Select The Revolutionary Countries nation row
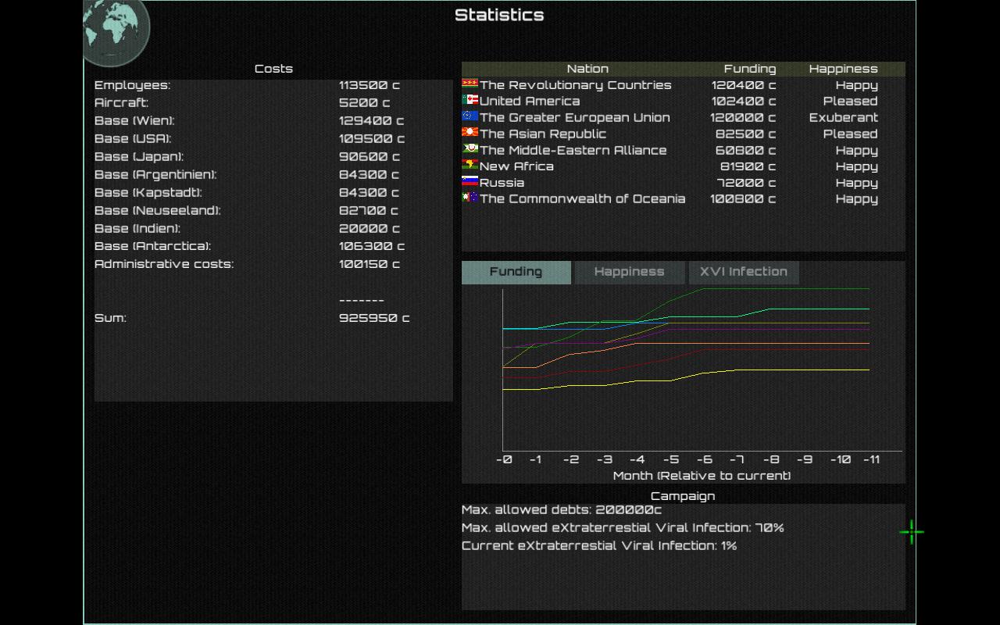The image size is (1000, 625). [x=683, y=85]
